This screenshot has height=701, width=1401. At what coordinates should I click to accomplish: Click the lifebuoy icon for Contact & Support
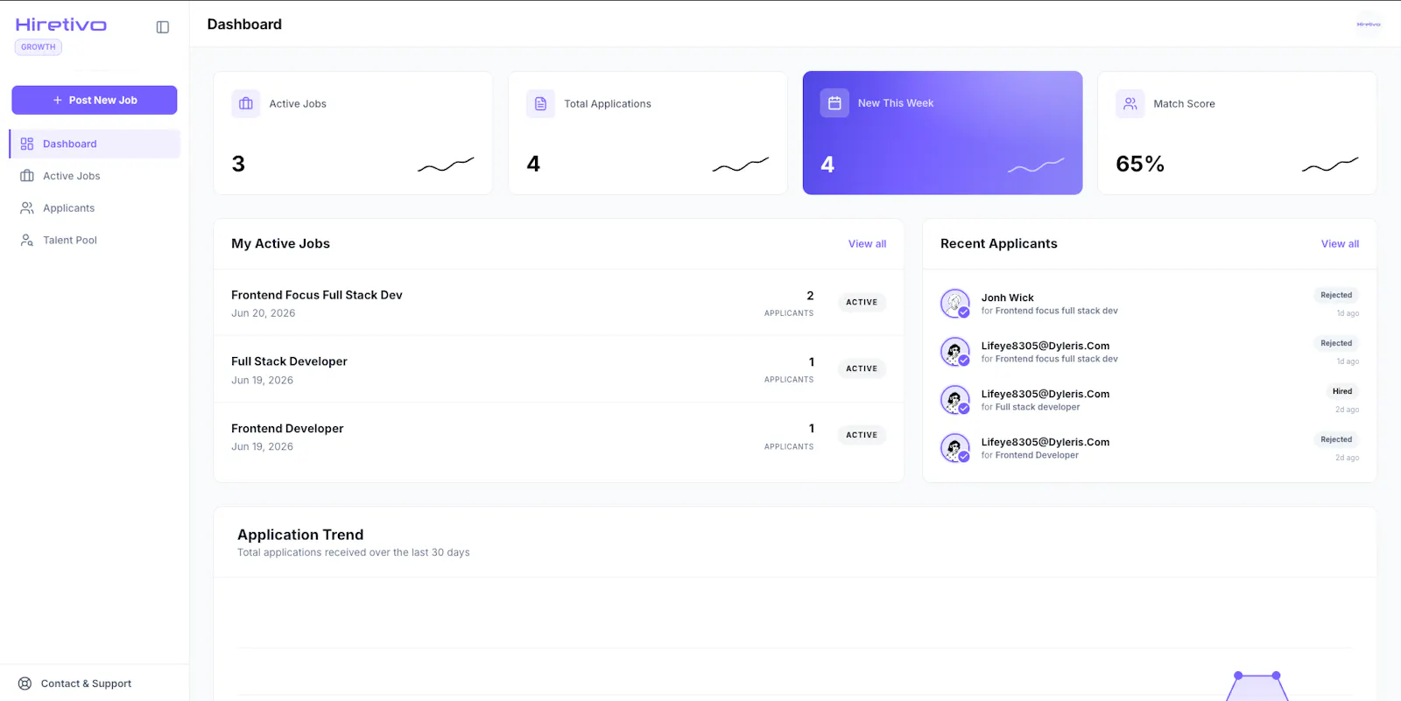[25, 683]
